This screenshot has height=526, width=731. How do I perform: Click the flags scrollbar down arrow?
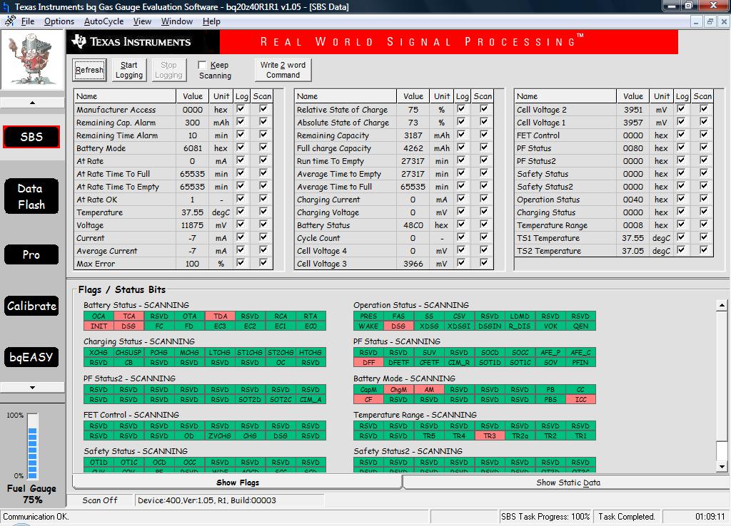(x=722, y=466)
